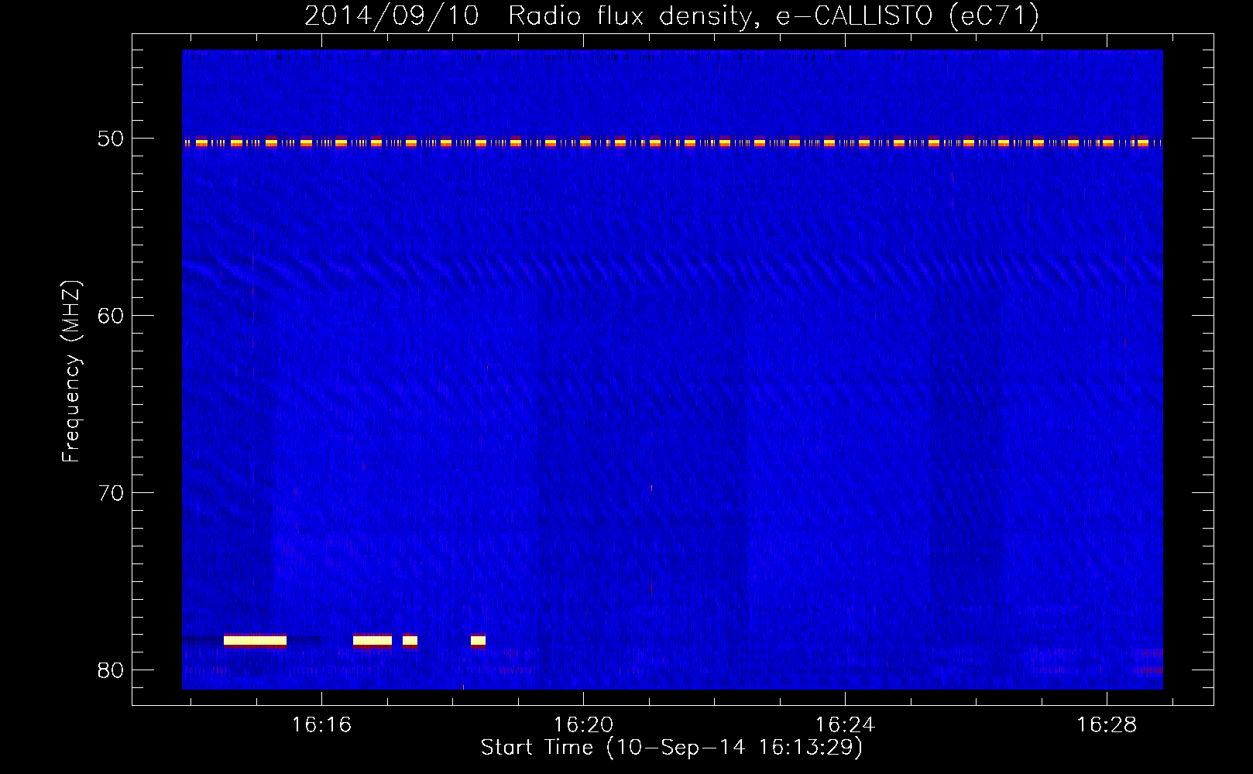
Task: Click the longest bright burst bar near 78 MHz
Action: (255, 640)
